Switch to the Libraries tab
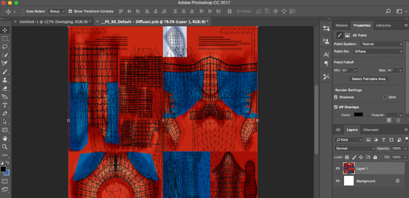This screenshot has height=198, width=409. click(383, 25)
